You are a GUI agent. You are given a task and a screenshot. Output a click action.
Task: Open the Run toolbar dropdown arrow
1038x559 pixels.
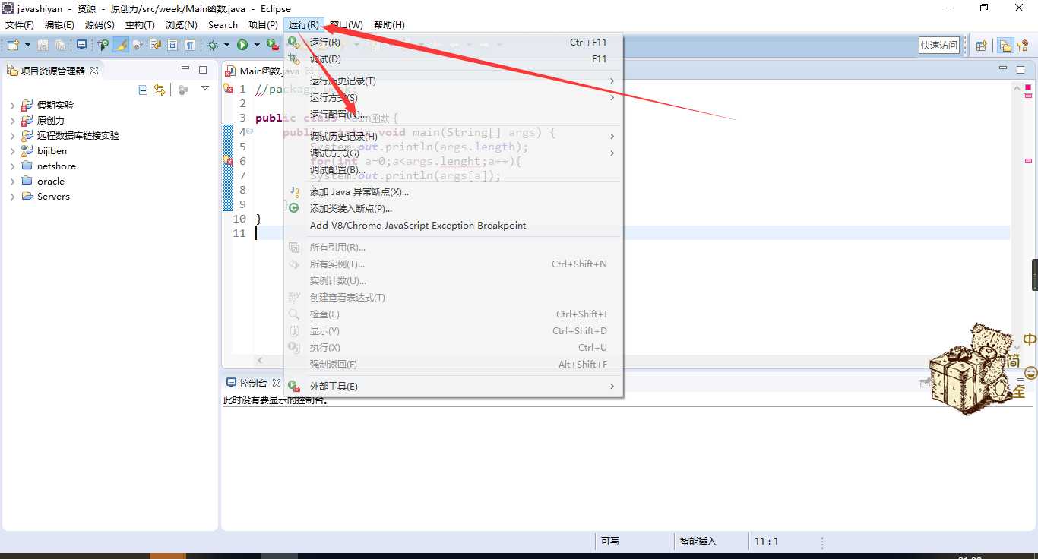(x=257, y=46)
